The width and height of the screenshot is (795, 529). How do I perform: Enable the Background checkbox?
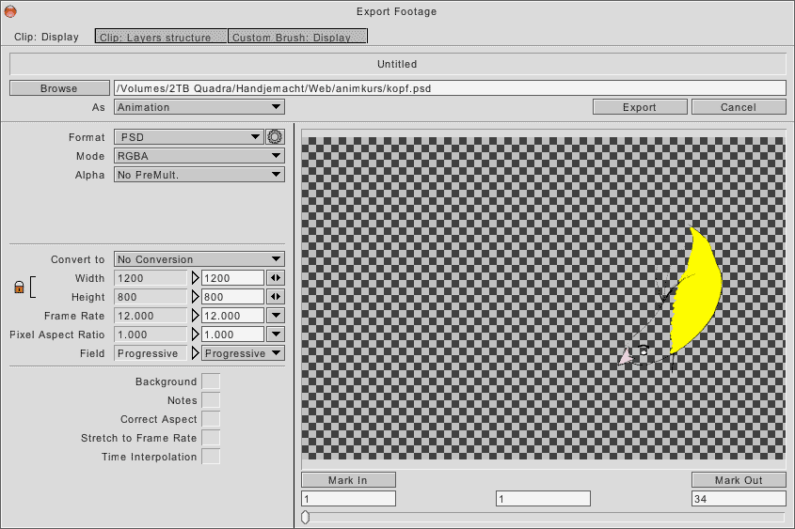pos(211,381)
